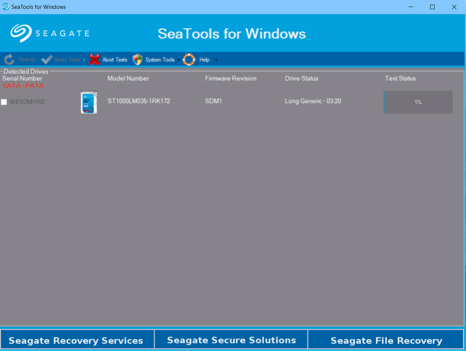Click the red X Abort Tests icon
Image resolution: width=466 pixels, height=351 pixels.
pos(95,60)
